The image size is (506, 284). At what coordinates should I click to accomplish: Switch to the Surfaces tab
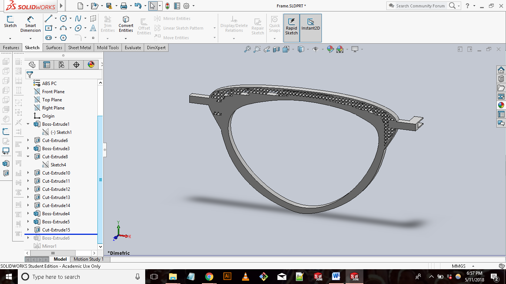pyautogui.click(x=54, y=48)
